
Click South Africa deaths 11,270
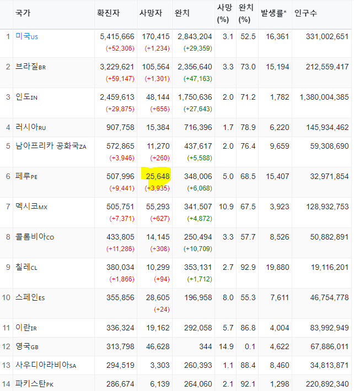click(x=158, y=146)
